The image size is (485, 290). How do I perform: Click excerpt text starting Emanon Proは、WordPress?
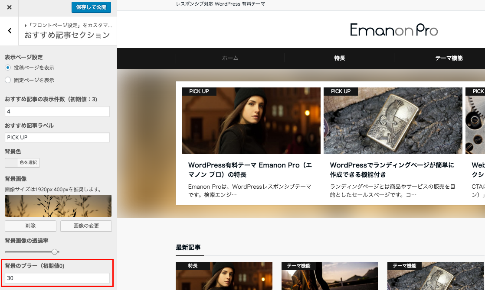[x=249, y=190]
